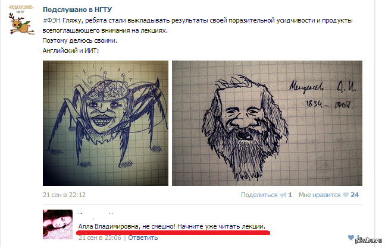The image size is (385, 247).
Task: Open the share count of 1
Action: click(290, 195)
